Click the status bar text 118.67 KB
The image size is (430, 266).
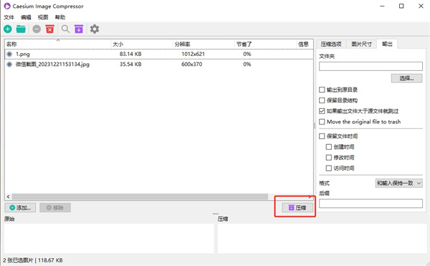coord(50,260)
